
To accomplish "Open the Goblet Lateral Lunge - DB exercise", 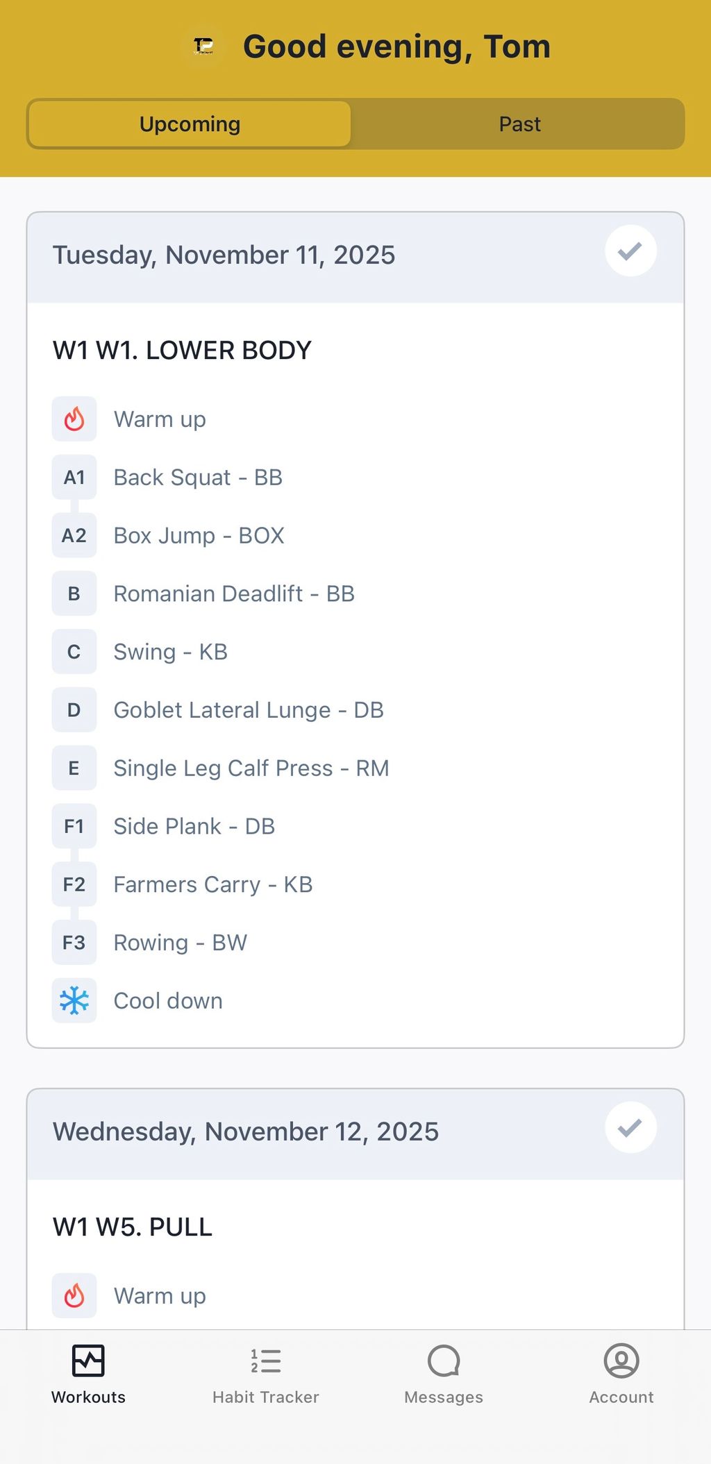I will [x=249, y=710].
